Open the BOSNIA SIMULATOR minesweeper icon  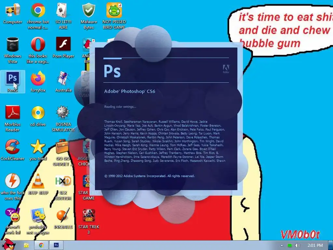click(63, 118)
